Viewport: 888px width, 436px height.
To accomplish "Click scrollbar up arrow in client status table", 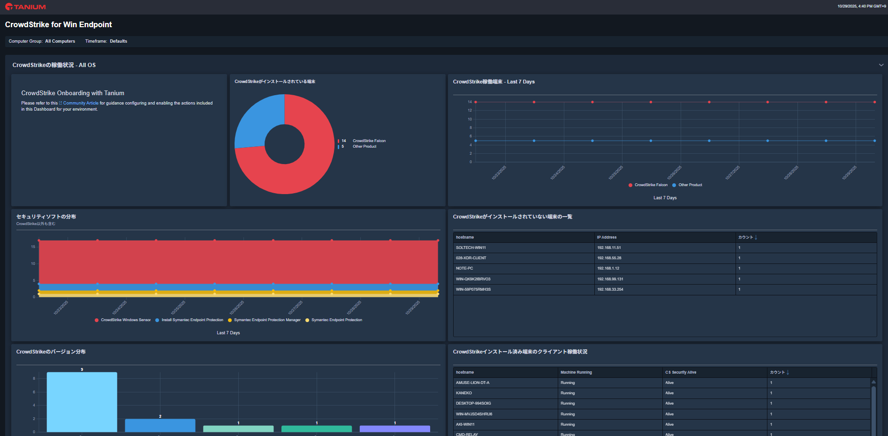I will 873,382.
